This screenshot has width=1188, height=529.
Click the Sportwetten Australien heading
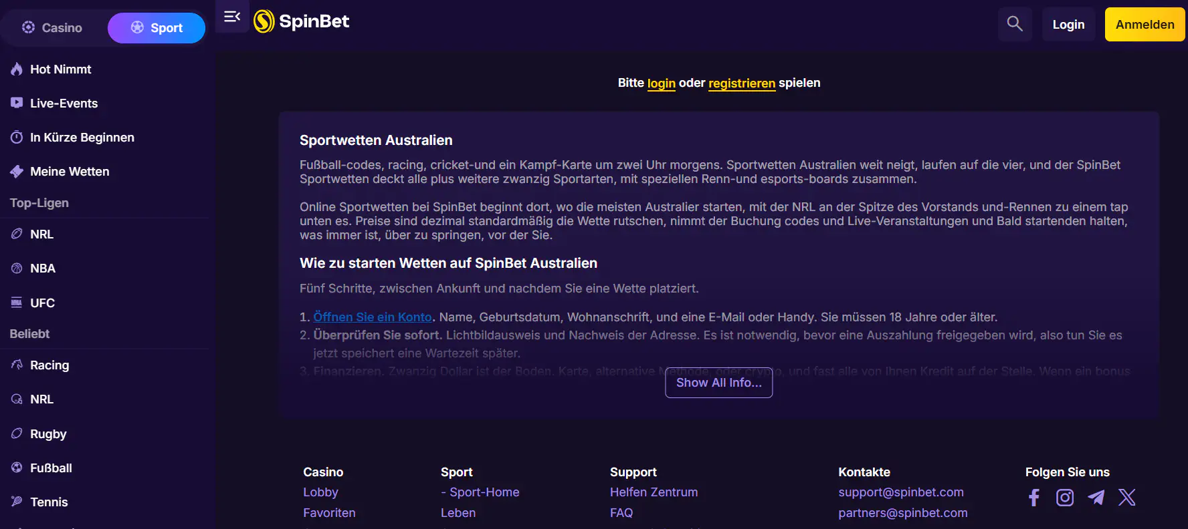[376, 140]
